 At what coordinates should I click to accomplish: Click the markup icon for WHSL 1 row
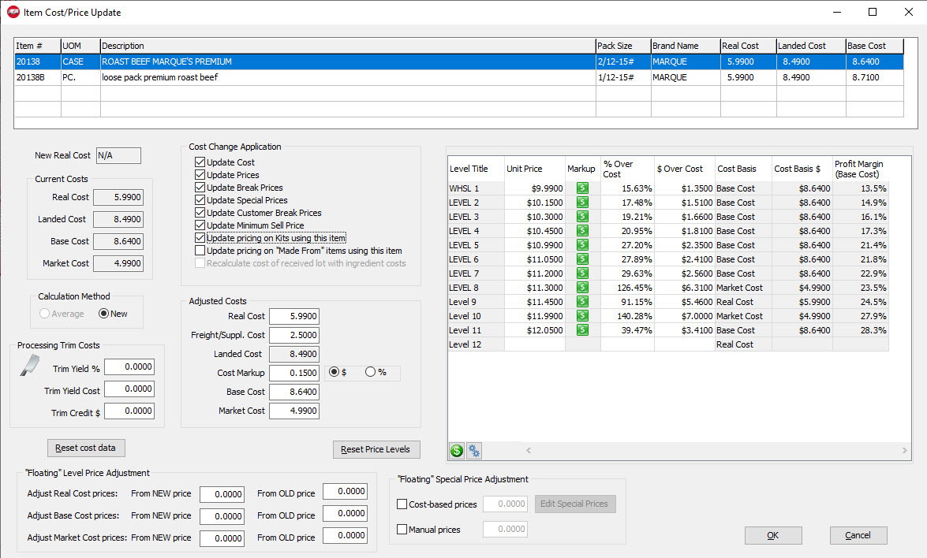(x=582, y=188)
